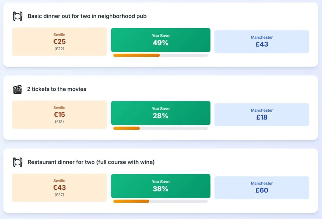
Task: Click the (£22) converted price text
Action: tap(59, 49)
